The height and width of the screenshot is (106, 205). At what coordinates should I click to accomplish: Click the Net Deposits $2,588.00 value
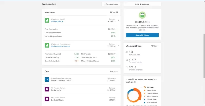112,54
